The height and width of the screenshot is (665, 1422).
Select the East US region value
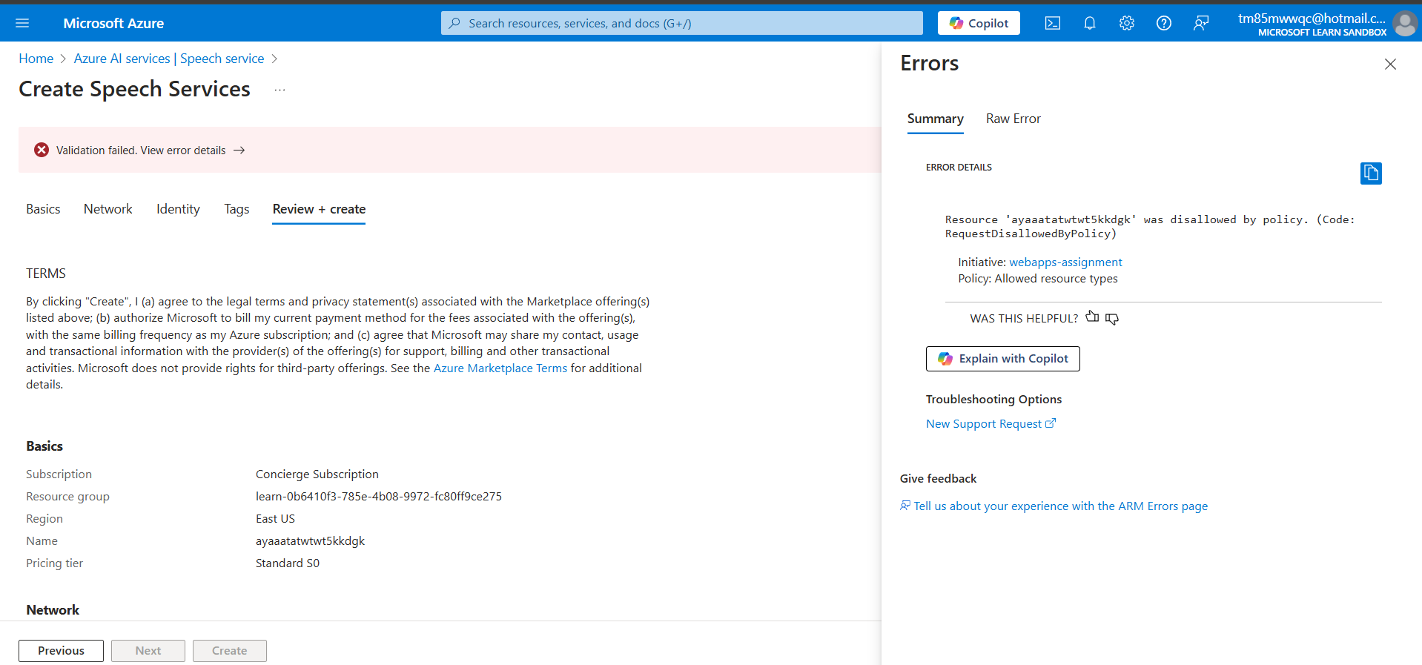tap(275, 518)
